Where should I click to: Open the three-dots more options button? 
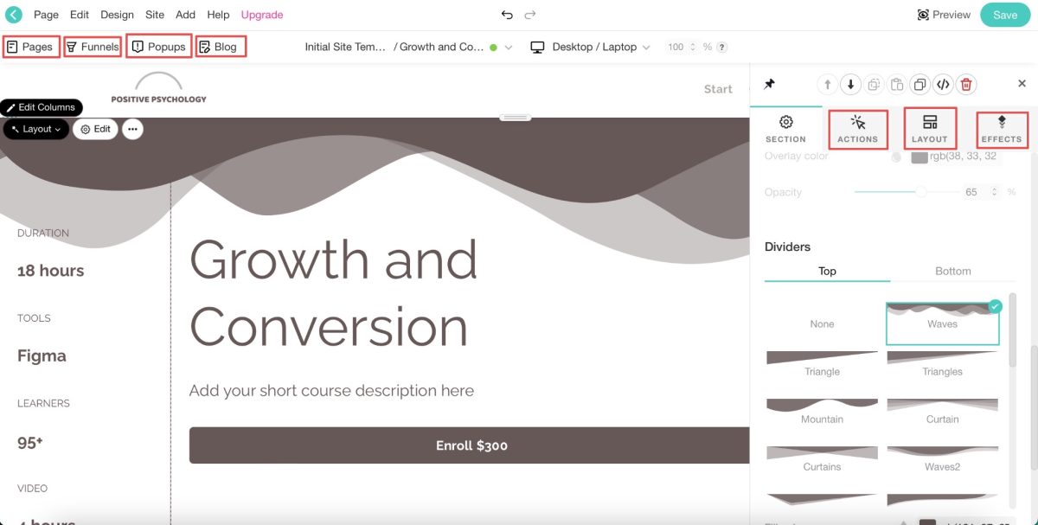tap(132, 129)
